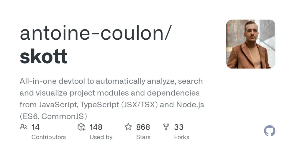This screenshot has height=147, width=295.
Task: Click the GitHub Octocat logo
Action: pyautogui.click(x=269, y=131)
